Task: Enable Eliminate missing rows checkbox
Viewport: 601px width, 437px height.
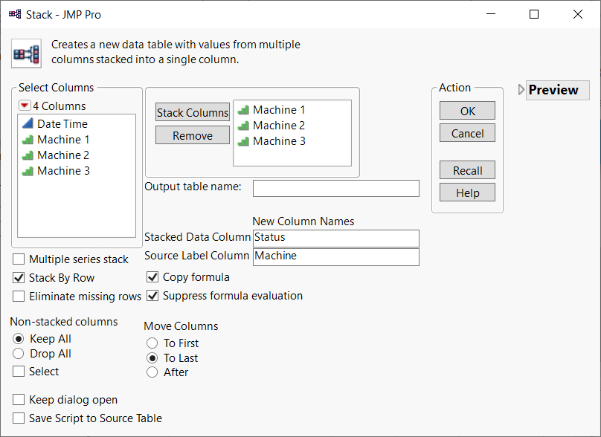Action: [x=19, y=297]
